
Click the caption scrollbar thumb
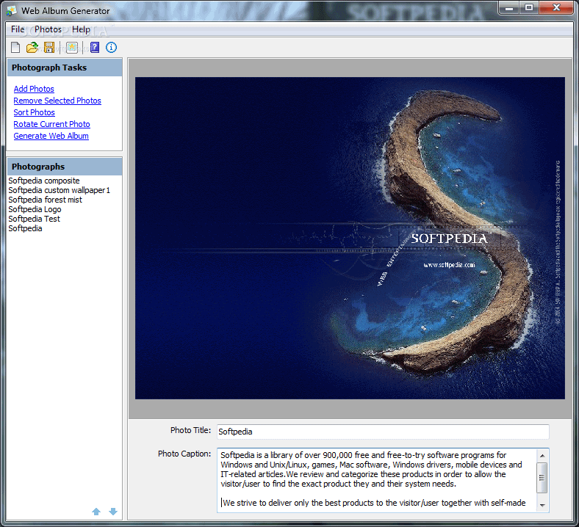[542, 478]
